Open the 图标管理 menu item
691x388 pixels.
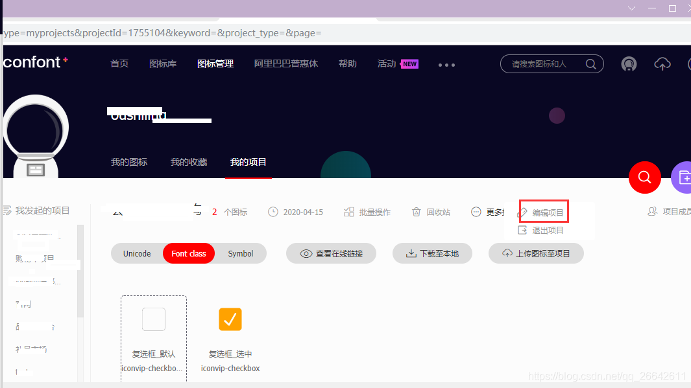pyautogui.click(x=215, y=63)
